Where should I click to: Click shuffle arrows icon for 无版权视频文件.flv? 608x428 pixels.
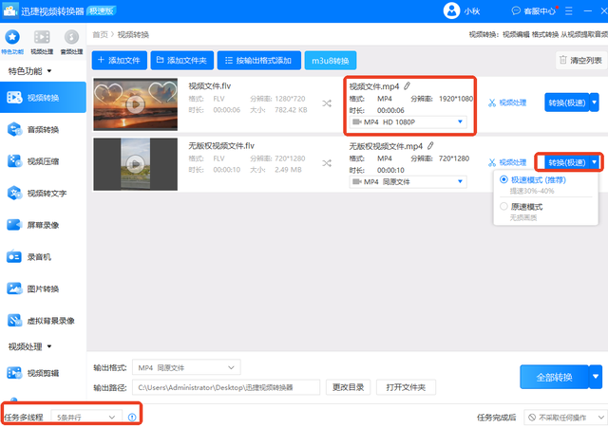click(327, 163)
